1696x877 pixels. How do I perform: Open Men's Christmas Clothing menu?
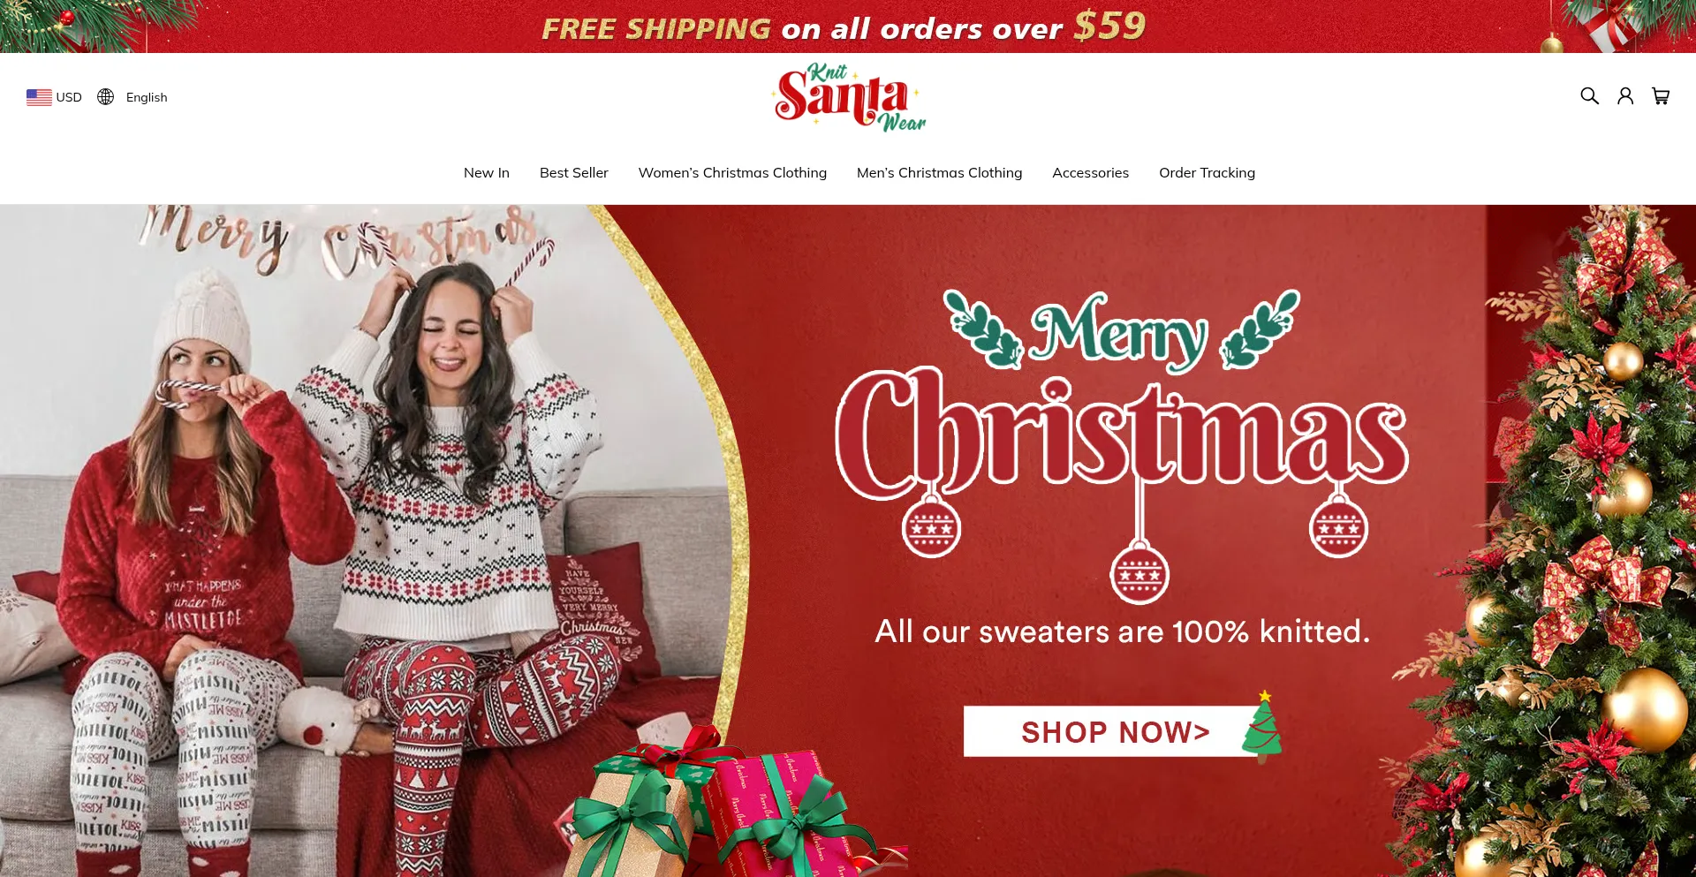tap(939, 173)
